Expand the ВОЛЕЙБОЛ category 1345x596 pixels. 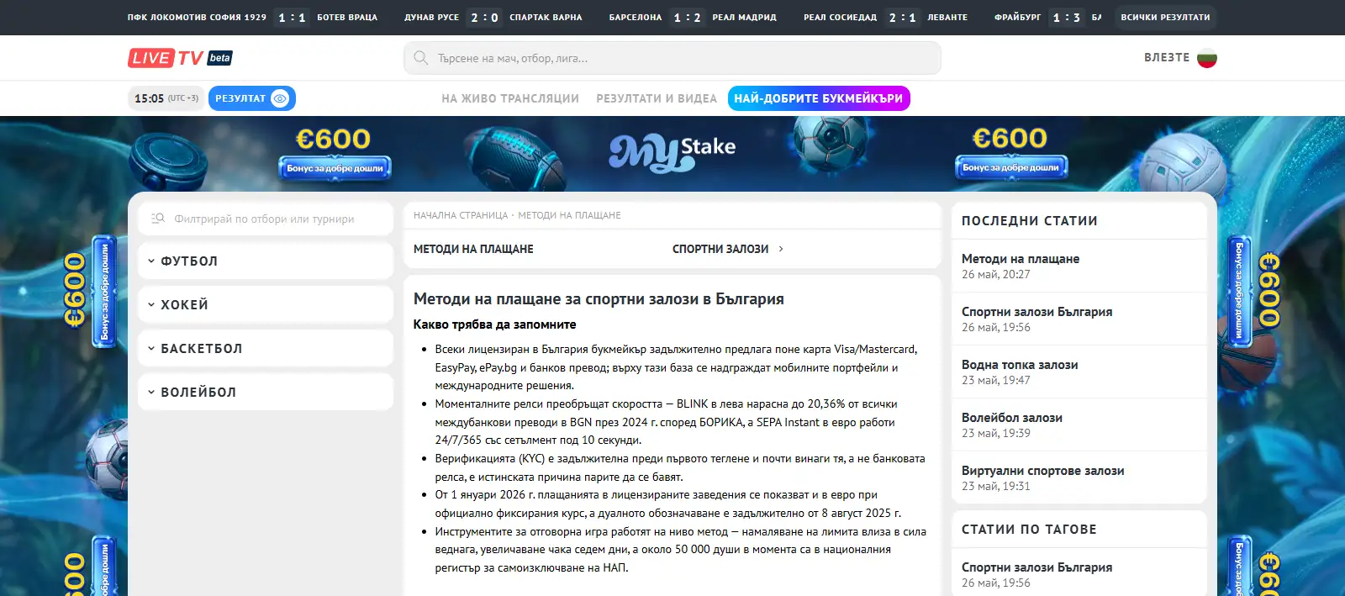pyautogui.click(x=266, y=393)
